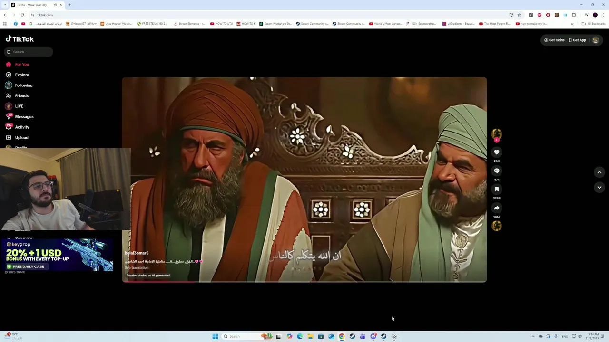Click the video player to pause
The width and height of the screenshot is (609, 342).
304,180
